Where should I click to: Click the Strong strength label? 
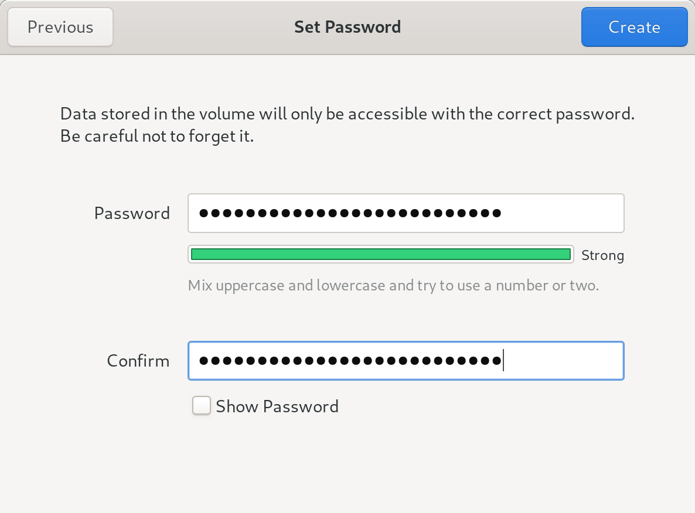coord(602,255)
